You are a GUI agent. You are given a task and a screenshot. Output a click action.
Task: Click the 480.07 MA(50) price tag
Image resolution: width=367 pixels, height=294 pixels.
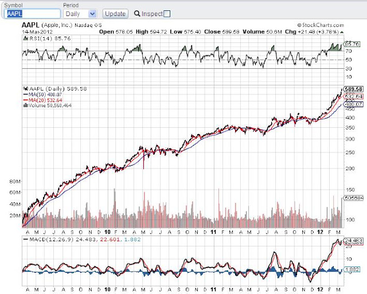pyautogui.click(x=353, y=104)
